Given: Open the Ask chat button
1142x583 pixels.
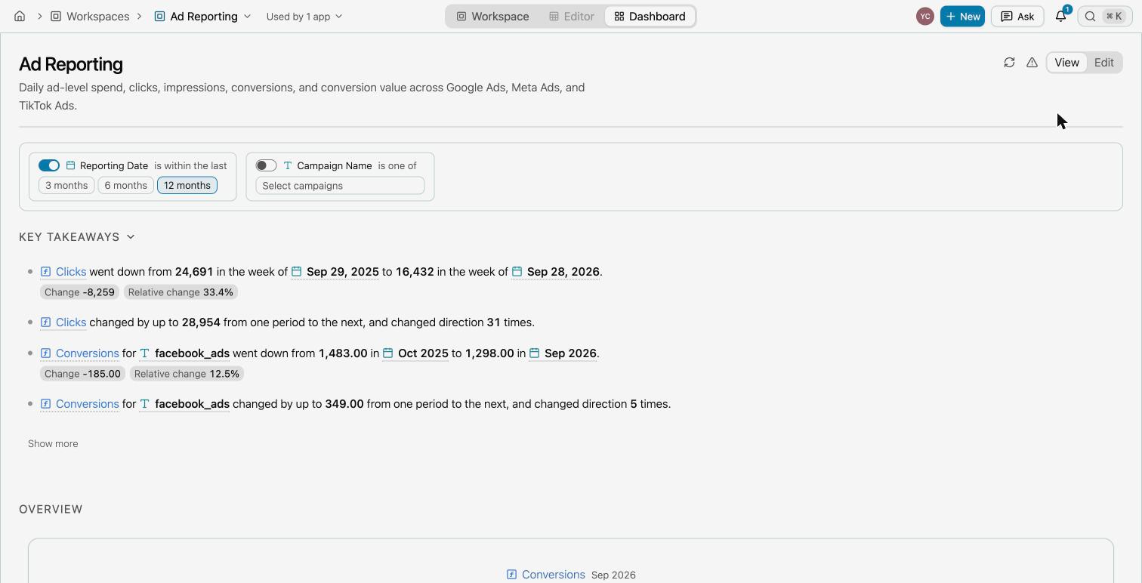Looking at the screenshot, I should coord(1017,16).
